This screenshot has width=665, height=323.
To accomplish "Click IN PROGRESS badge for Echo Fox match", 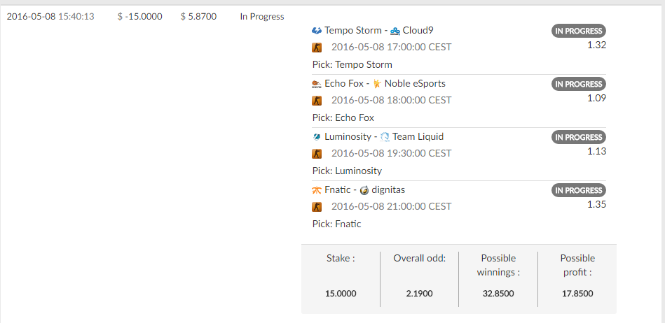I will pos(579,84).
